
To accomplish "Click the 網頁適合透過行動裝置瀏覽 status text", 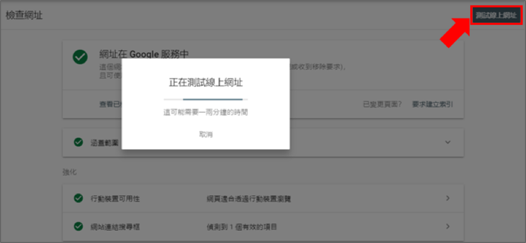I will tap(248, 199).
